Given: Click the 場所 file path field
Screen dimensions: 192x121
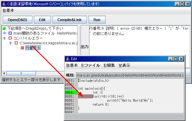Looking at the screenshot, I should pyautogui.click(x=130, y=75).
